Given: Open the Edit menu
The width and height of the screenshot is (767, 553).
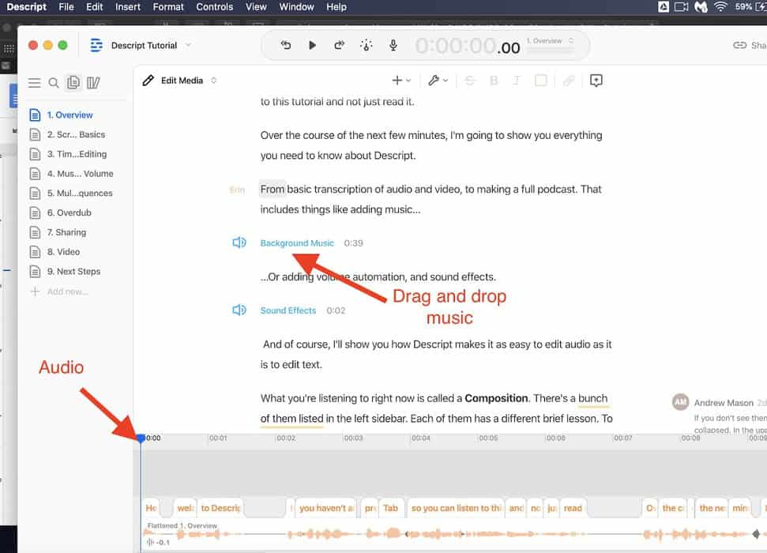Looking at the screenshot, I should tap(95, 7).
